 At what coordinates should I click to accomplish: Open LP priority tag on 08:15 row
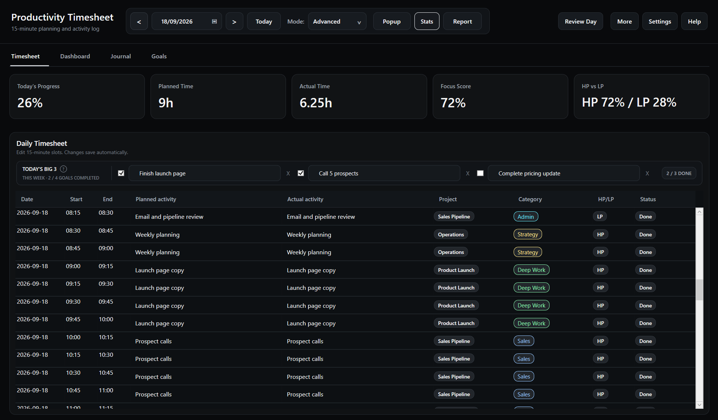600,217
